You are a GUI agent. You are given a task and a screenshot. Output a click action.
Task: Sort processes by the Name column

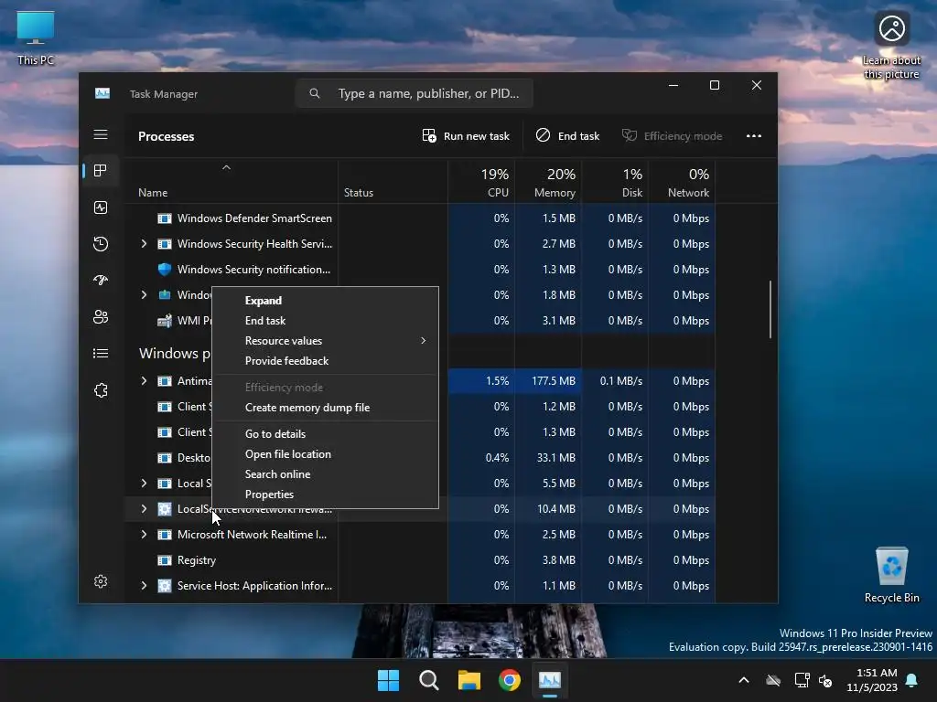[231, 182]
